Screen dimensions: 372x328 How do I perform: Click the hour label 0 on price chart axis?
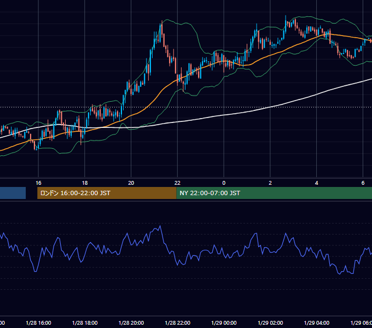[x=224, y=183]
